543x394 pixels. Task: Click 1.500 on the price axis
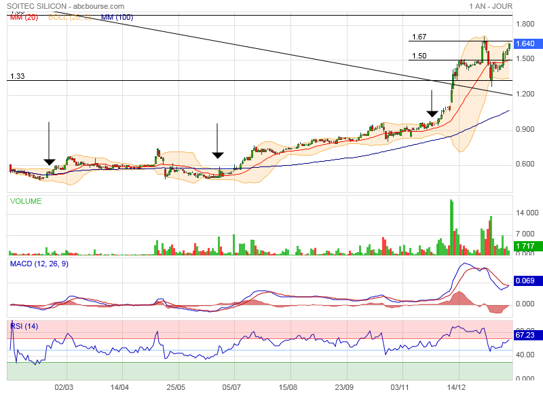tap(525, 58)
